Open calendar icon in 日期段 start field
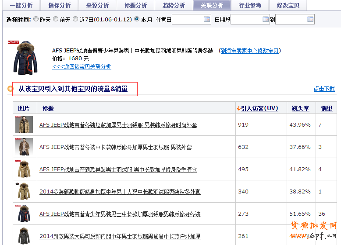This screenshot has height=245, width=341. coord(266,19)
